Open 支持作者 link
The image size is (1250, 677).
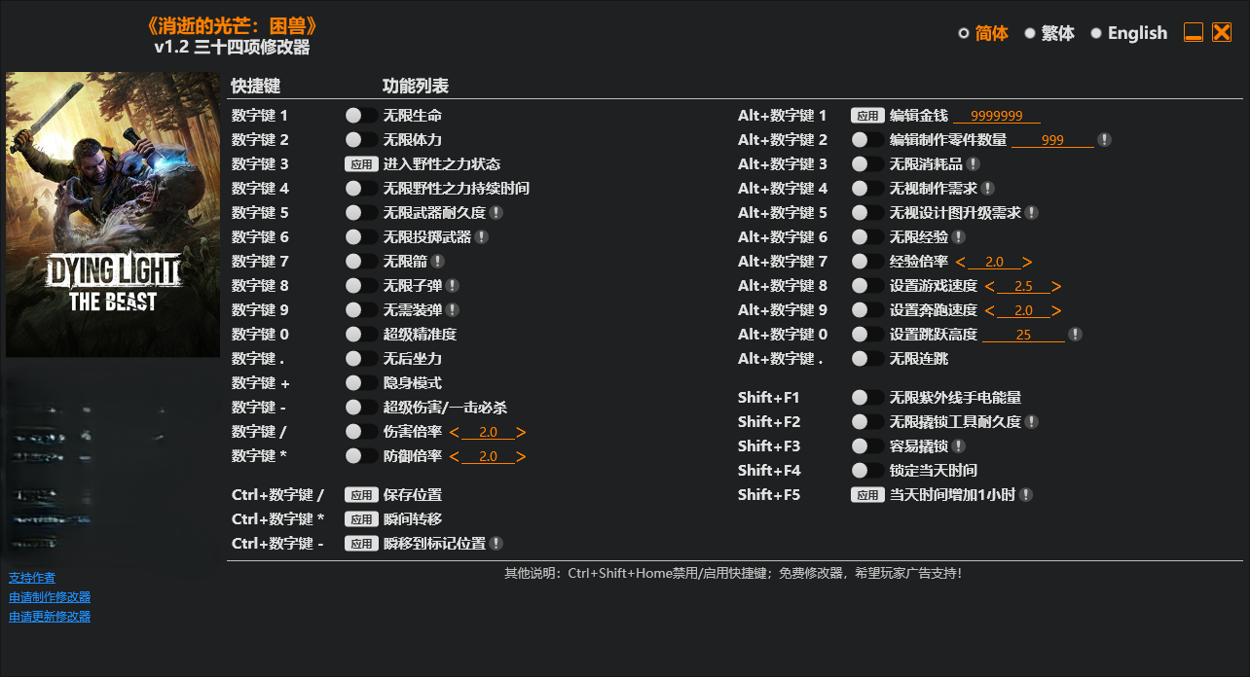coord(32,578)
